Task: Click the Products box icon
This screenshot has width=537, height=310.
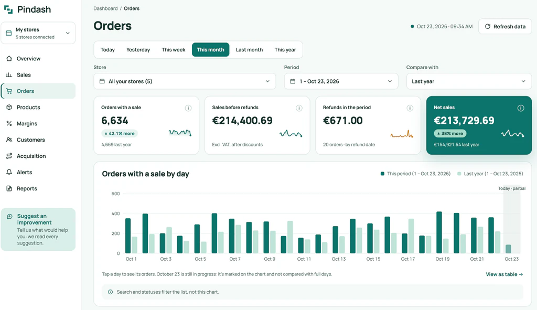Action: pos(9,107)
